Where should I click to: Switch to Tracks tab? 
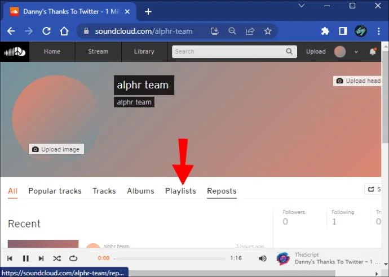[104, 191]
